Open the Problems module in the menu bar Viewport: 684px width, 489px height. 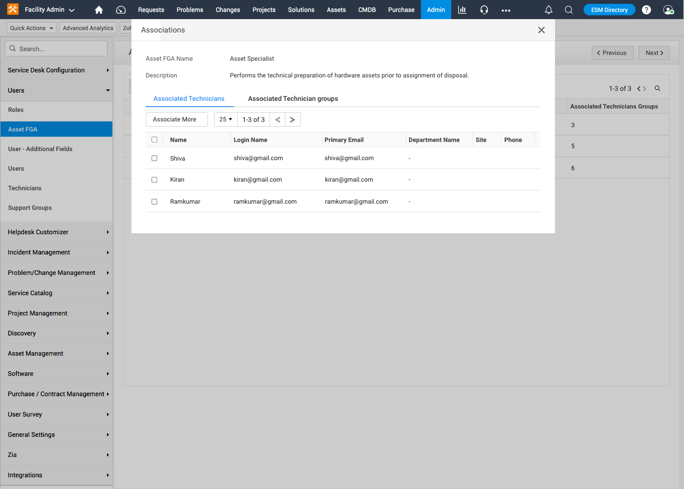(190, 10)
